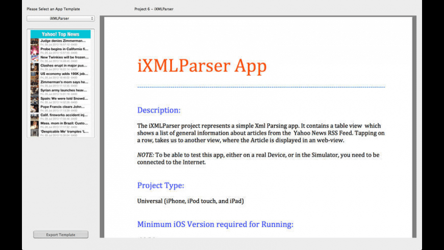The height and width of the screenshot is (250, 444).
Task: Select the 'Calif. fireworks accident inj...' row
Action: (x=61, y=116)
